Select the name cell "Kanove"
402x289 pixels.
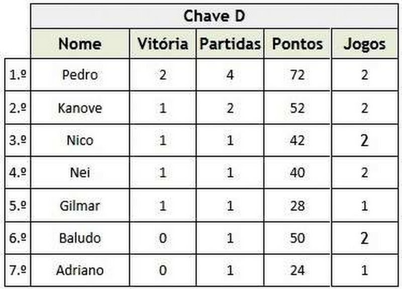(x=80, y=108)
